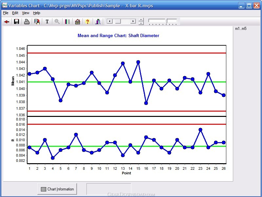
Task: Open the Help menu
Action: 37,13
